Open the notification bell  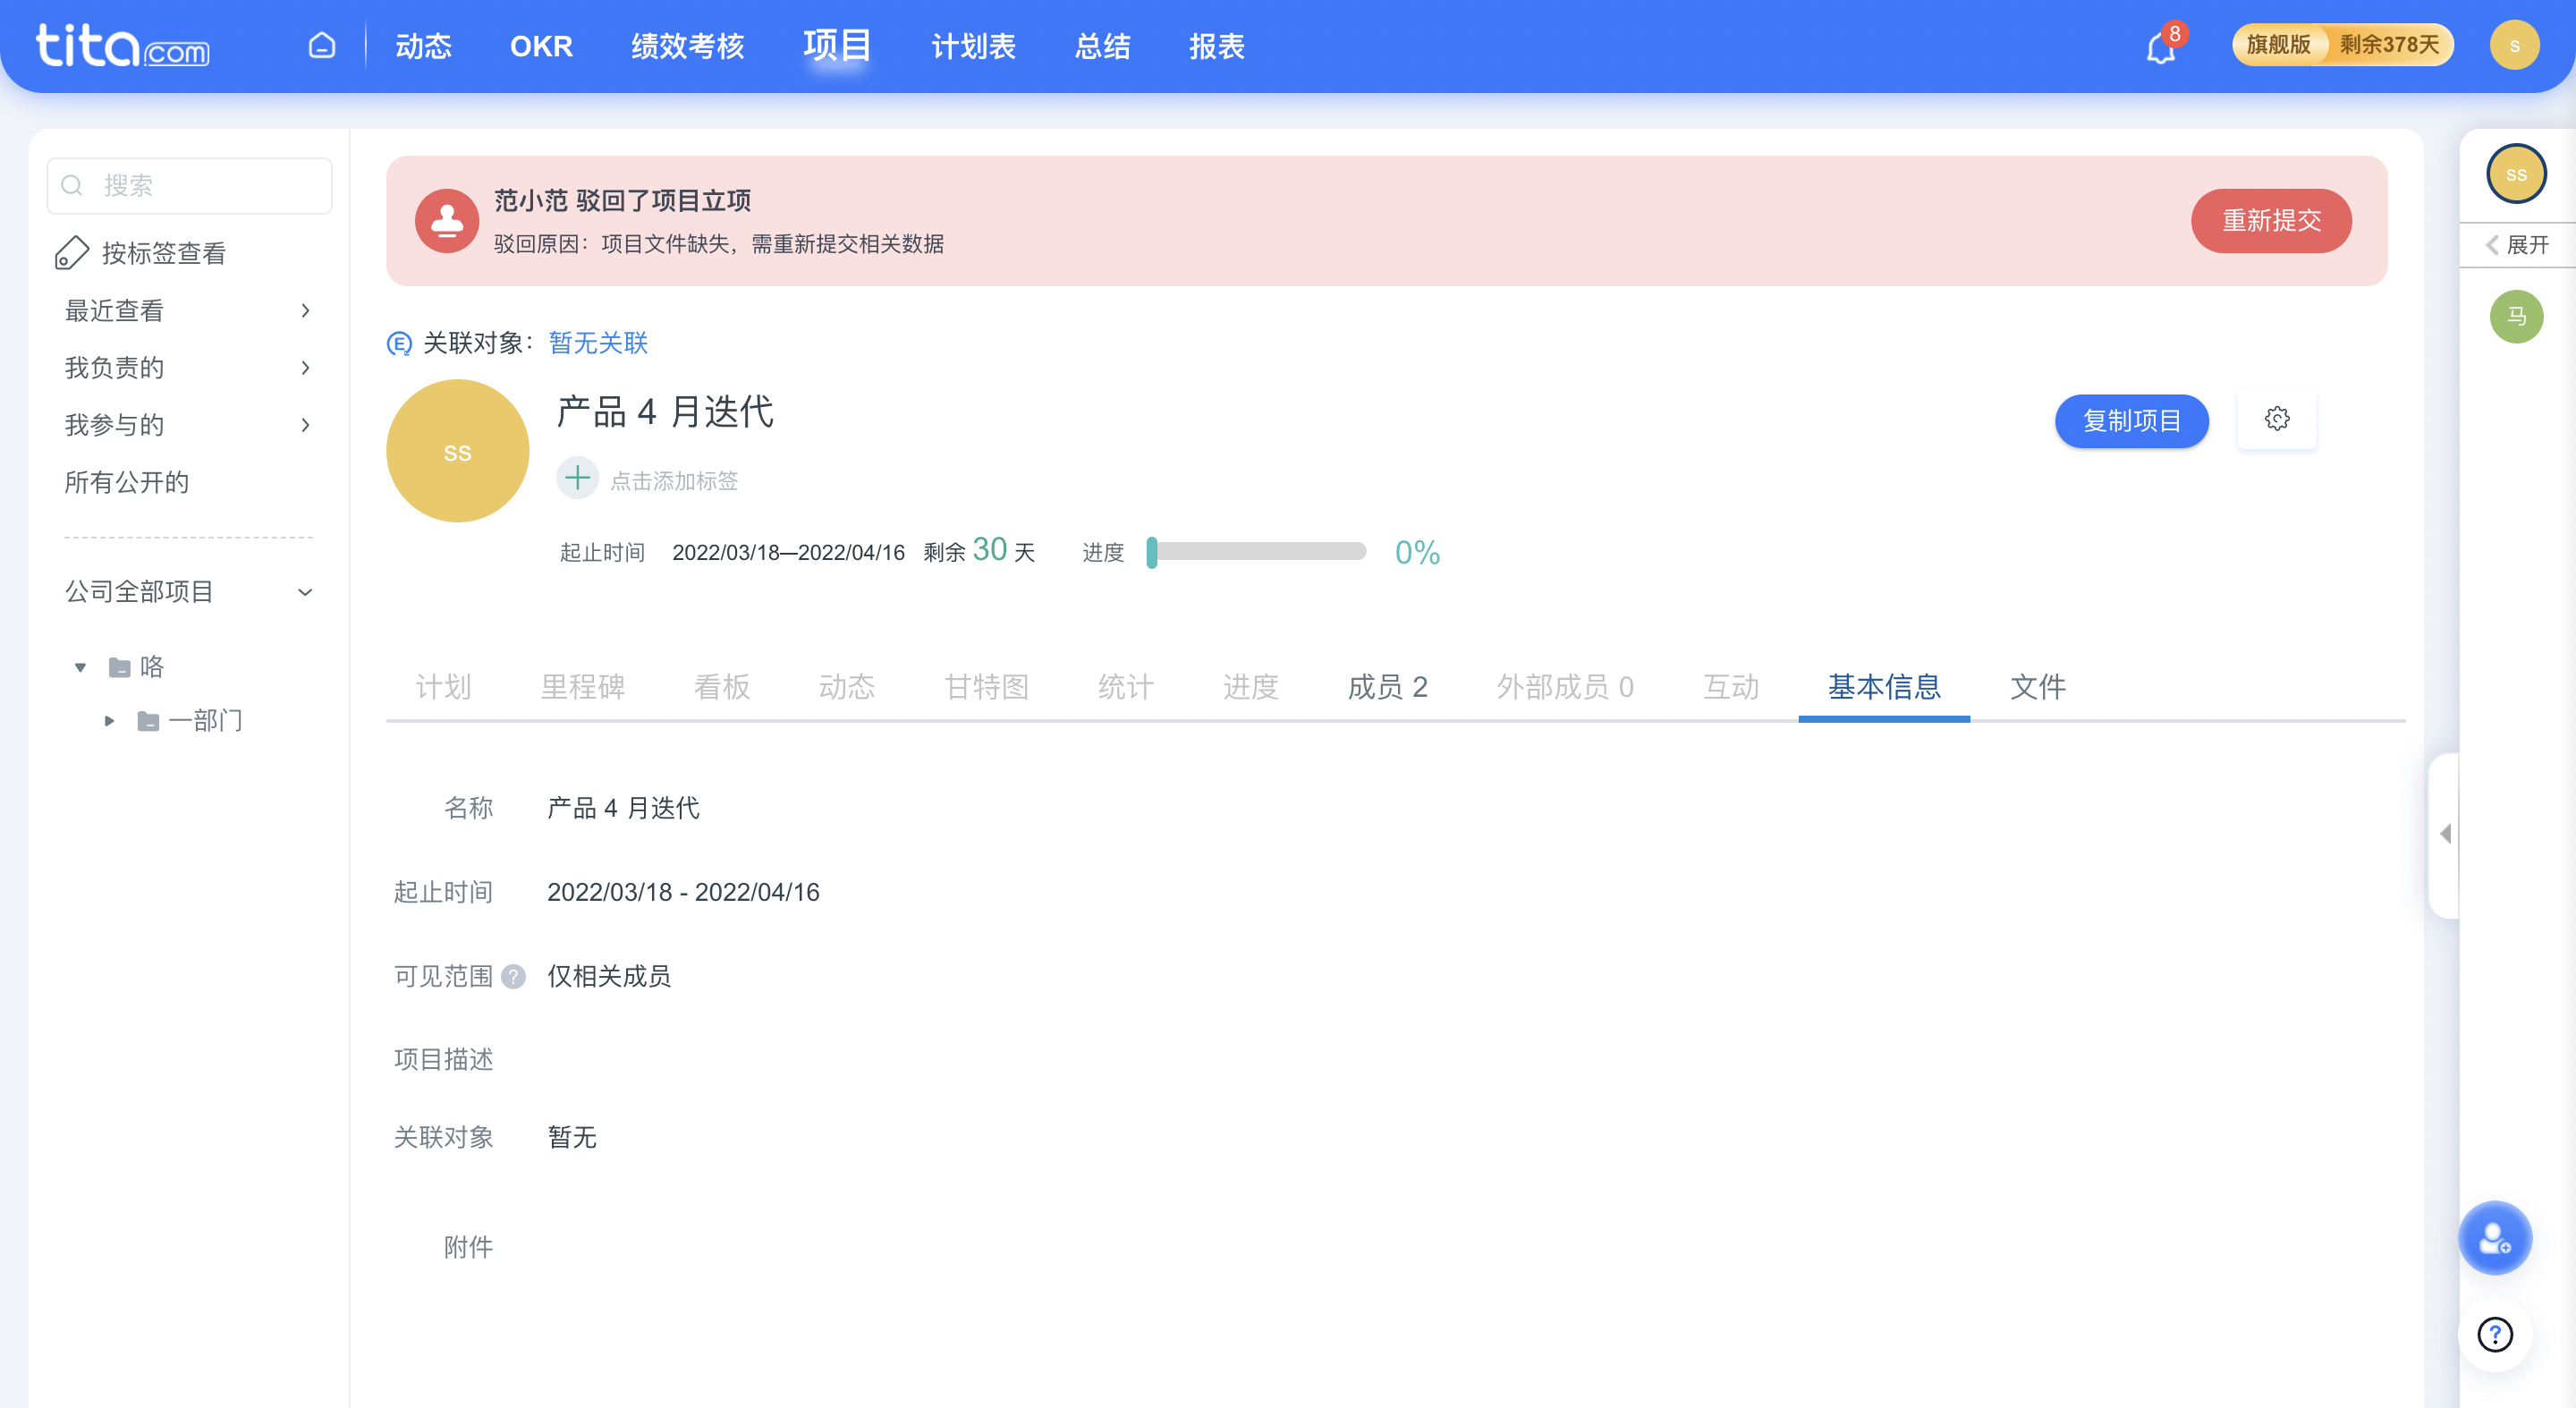click(x=2161, y=47)
